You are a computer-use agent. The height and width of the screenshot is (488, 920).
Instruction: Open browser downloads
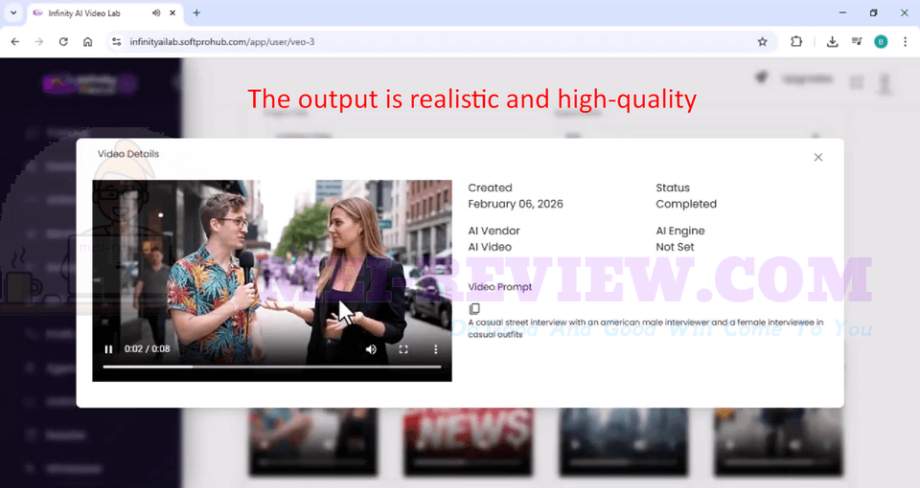pos(832,41)
